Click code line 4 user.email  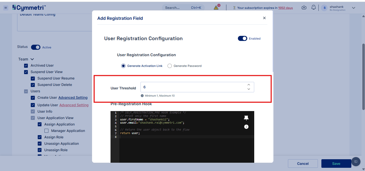click(152, 123)
